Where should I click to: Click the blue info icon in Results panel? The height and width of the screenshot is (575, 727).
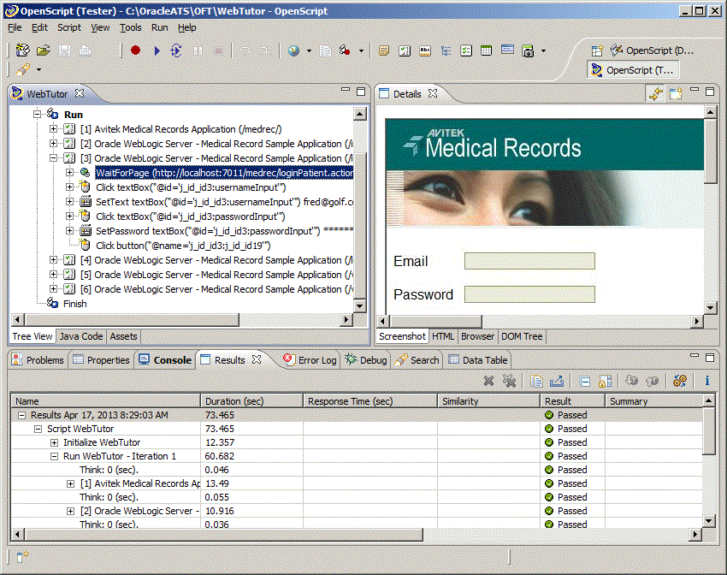707,381
